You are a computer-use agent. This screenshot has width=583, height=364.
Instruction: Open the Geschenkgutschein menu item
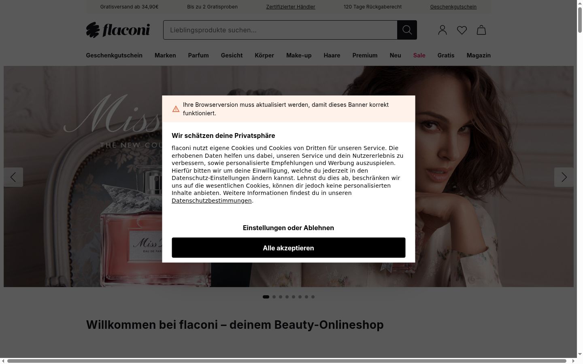(114, 55)
